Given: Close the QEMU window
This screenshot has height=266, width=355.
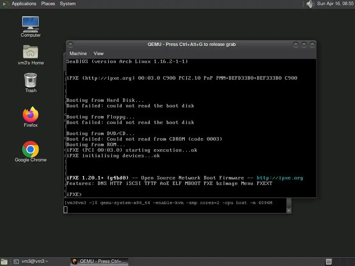Looking at the screenshot, I should point(312,45).
